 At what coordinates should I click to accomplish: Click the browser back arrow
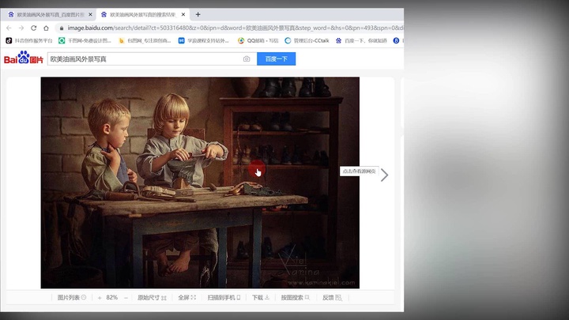click(x=9, y=28)
